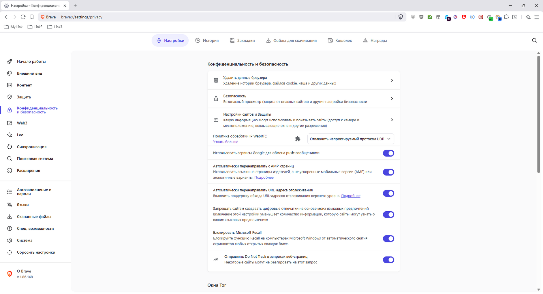The width and height of the screenshot is (543, 294).
Task: Turn off Блокировать Microsoft Recall
Action: pos(388,238)
